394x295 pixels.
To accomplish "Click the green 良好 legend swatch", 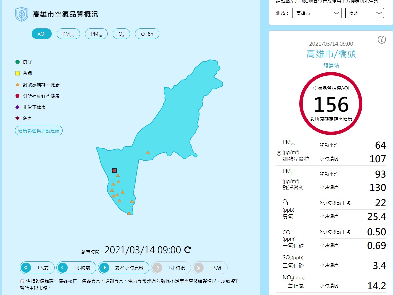I will point(17,62).
